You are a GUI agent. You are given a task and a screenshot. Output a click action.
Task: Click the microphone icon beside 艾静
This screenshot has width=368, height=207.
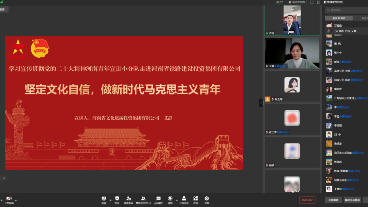267,66
